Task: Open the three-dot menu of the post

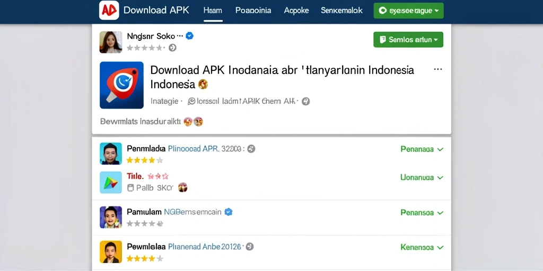Action: click(438, 69)
